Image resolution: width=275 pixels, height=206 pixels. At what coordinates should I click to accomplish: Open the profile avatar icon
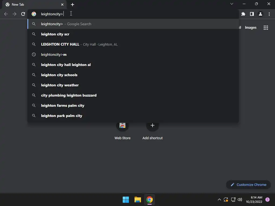tap(260, 14)
